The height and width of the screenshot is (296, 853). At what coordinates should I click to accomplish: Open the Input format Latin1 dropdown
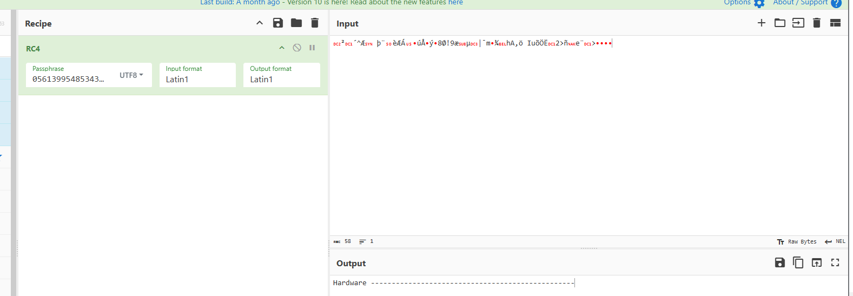pyautogui.click(x=197, y=79)
